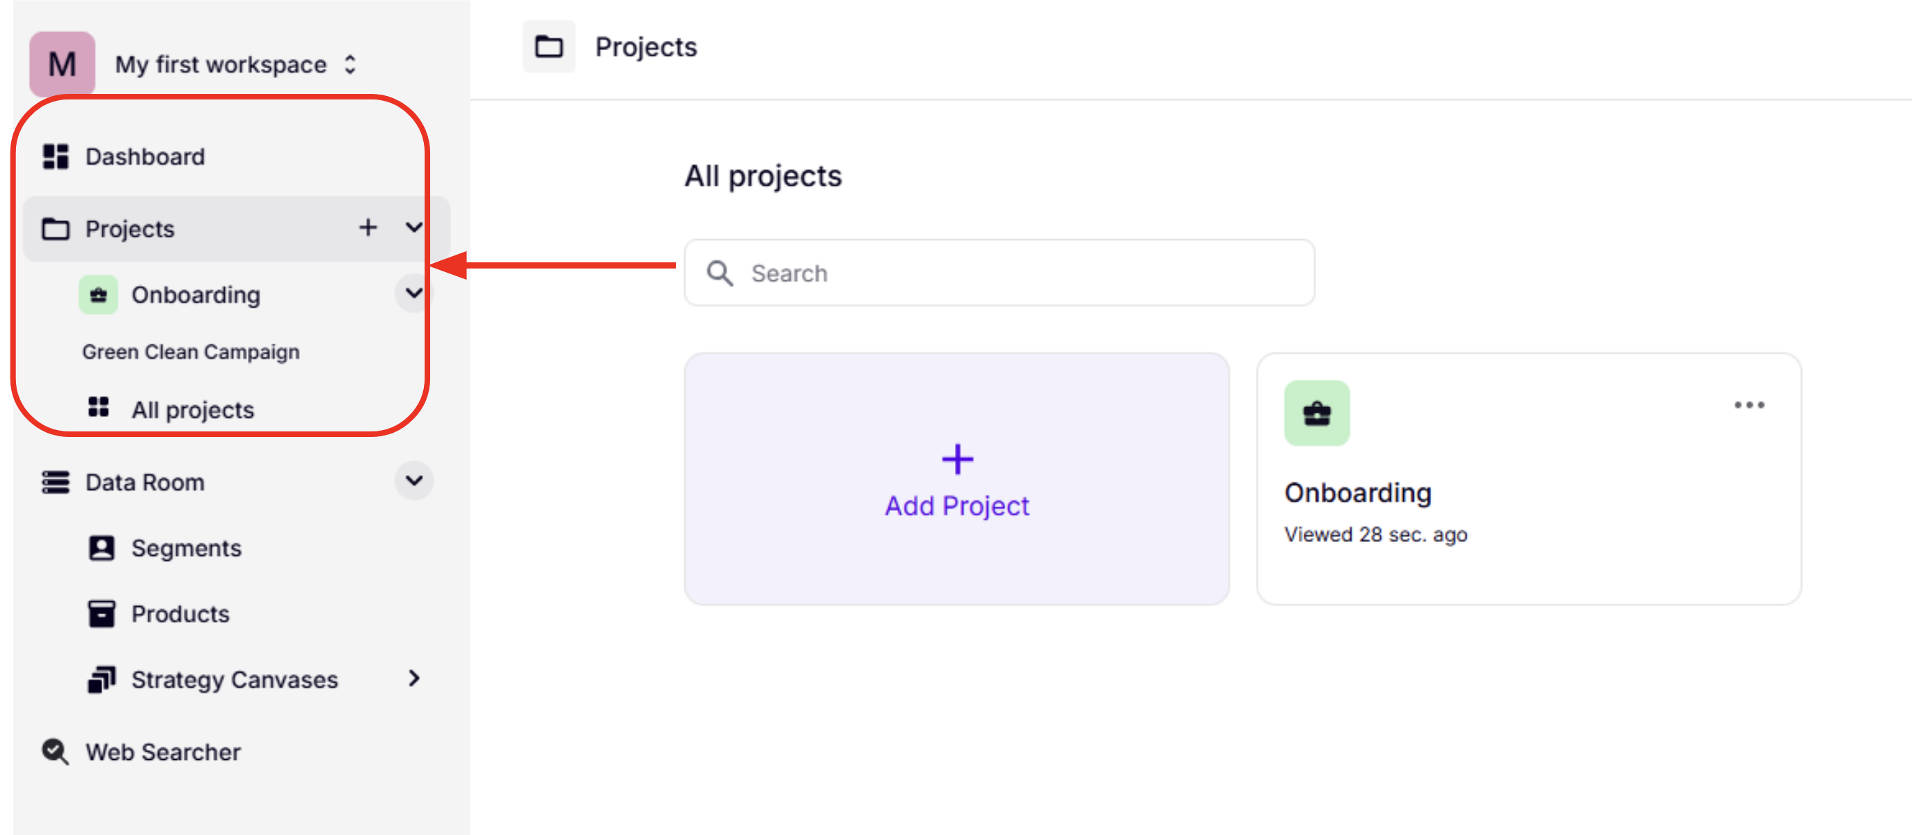
Task: Select Green Clean Campaign in sidebar
Action: click(191, 352)
